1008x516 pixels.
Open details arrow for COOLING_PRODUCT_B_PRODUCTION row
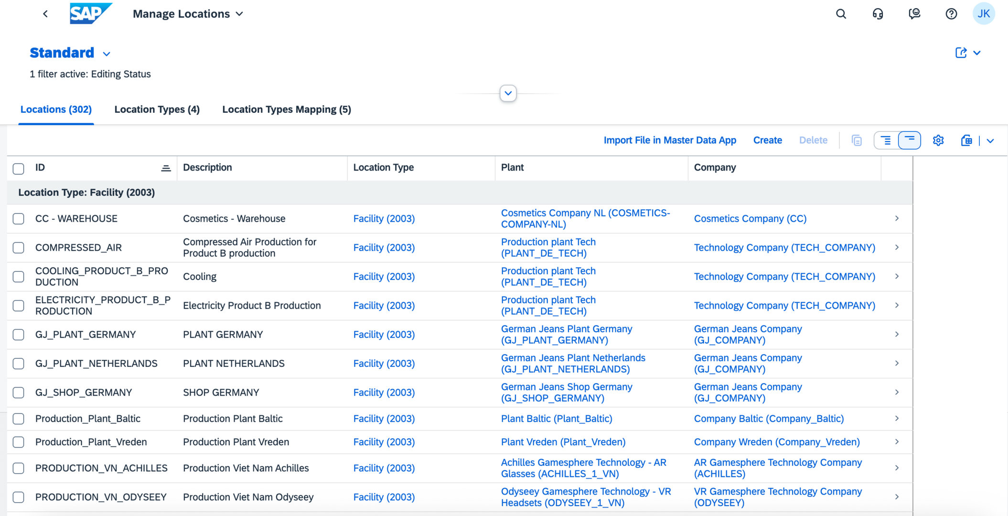pos(897,276)
